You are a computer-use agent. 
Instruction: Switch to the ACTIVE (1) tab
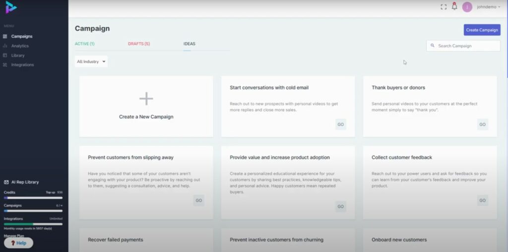click(84, 44)
